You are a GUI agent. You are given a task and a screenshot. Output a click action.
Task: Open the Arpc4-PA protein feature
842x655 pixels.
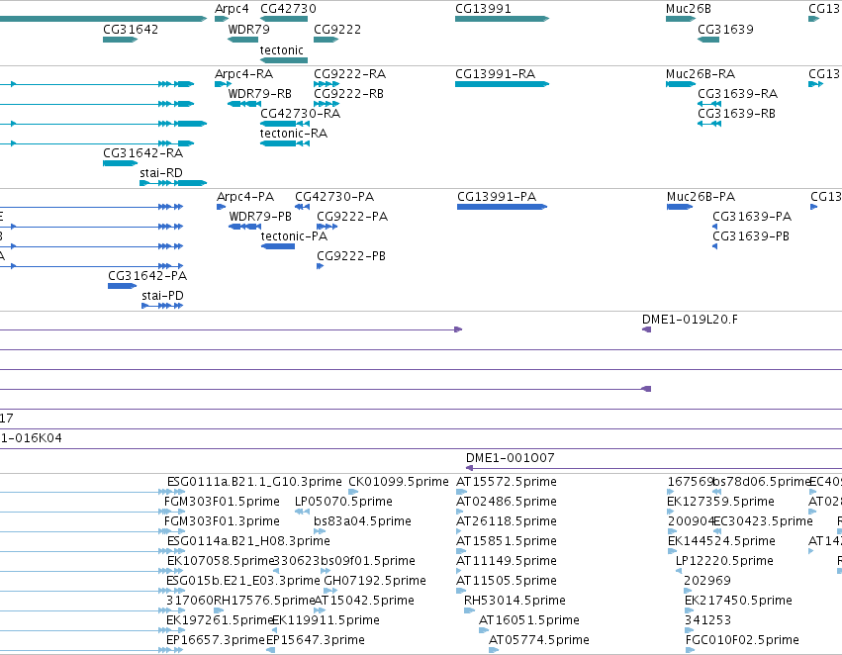[222, 207]
